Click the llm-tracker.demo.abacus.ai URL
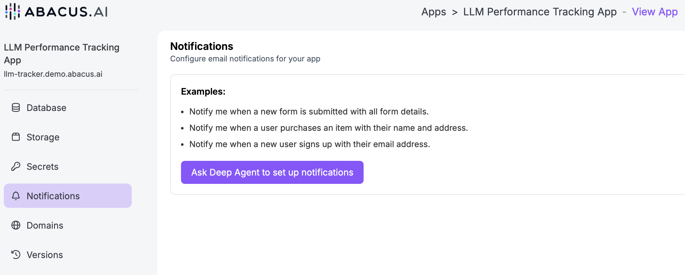Screen dimensions: 685x275 pyautogui.click(x=53, y=74)
